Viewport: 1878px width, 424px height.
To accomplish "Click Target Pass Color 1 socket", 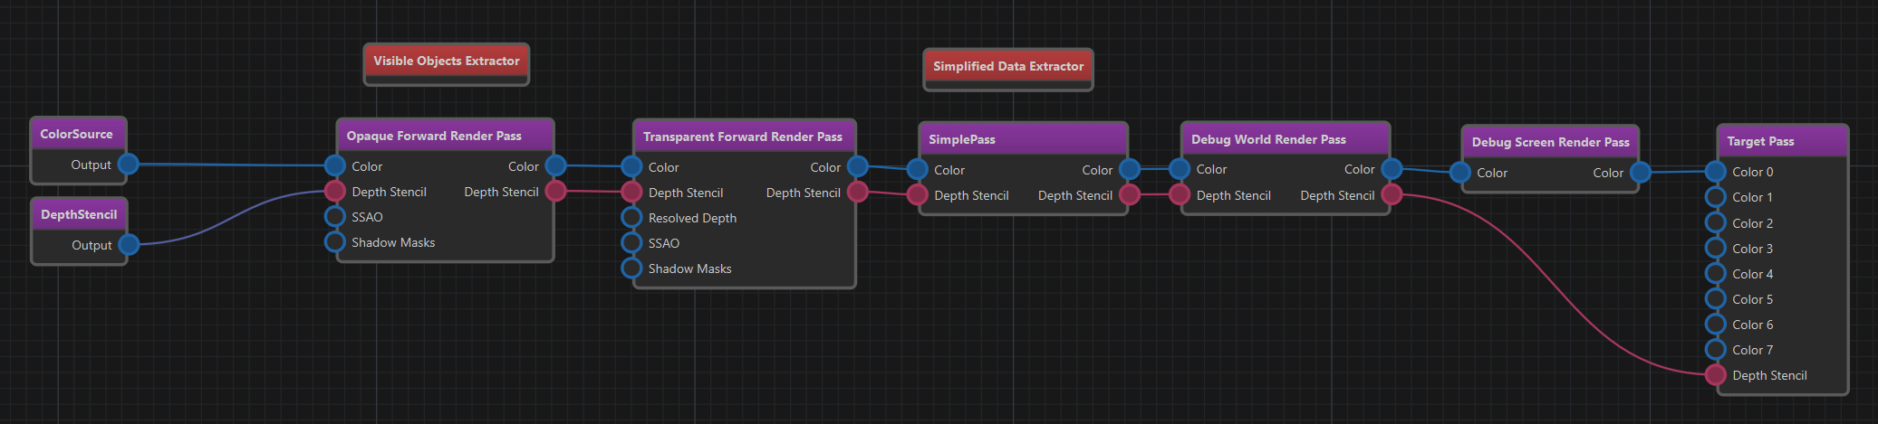I will tap(1715, 197).
